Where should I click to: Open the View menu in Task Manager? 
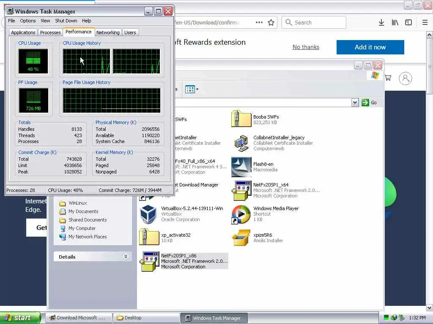(x=45, y=21)
